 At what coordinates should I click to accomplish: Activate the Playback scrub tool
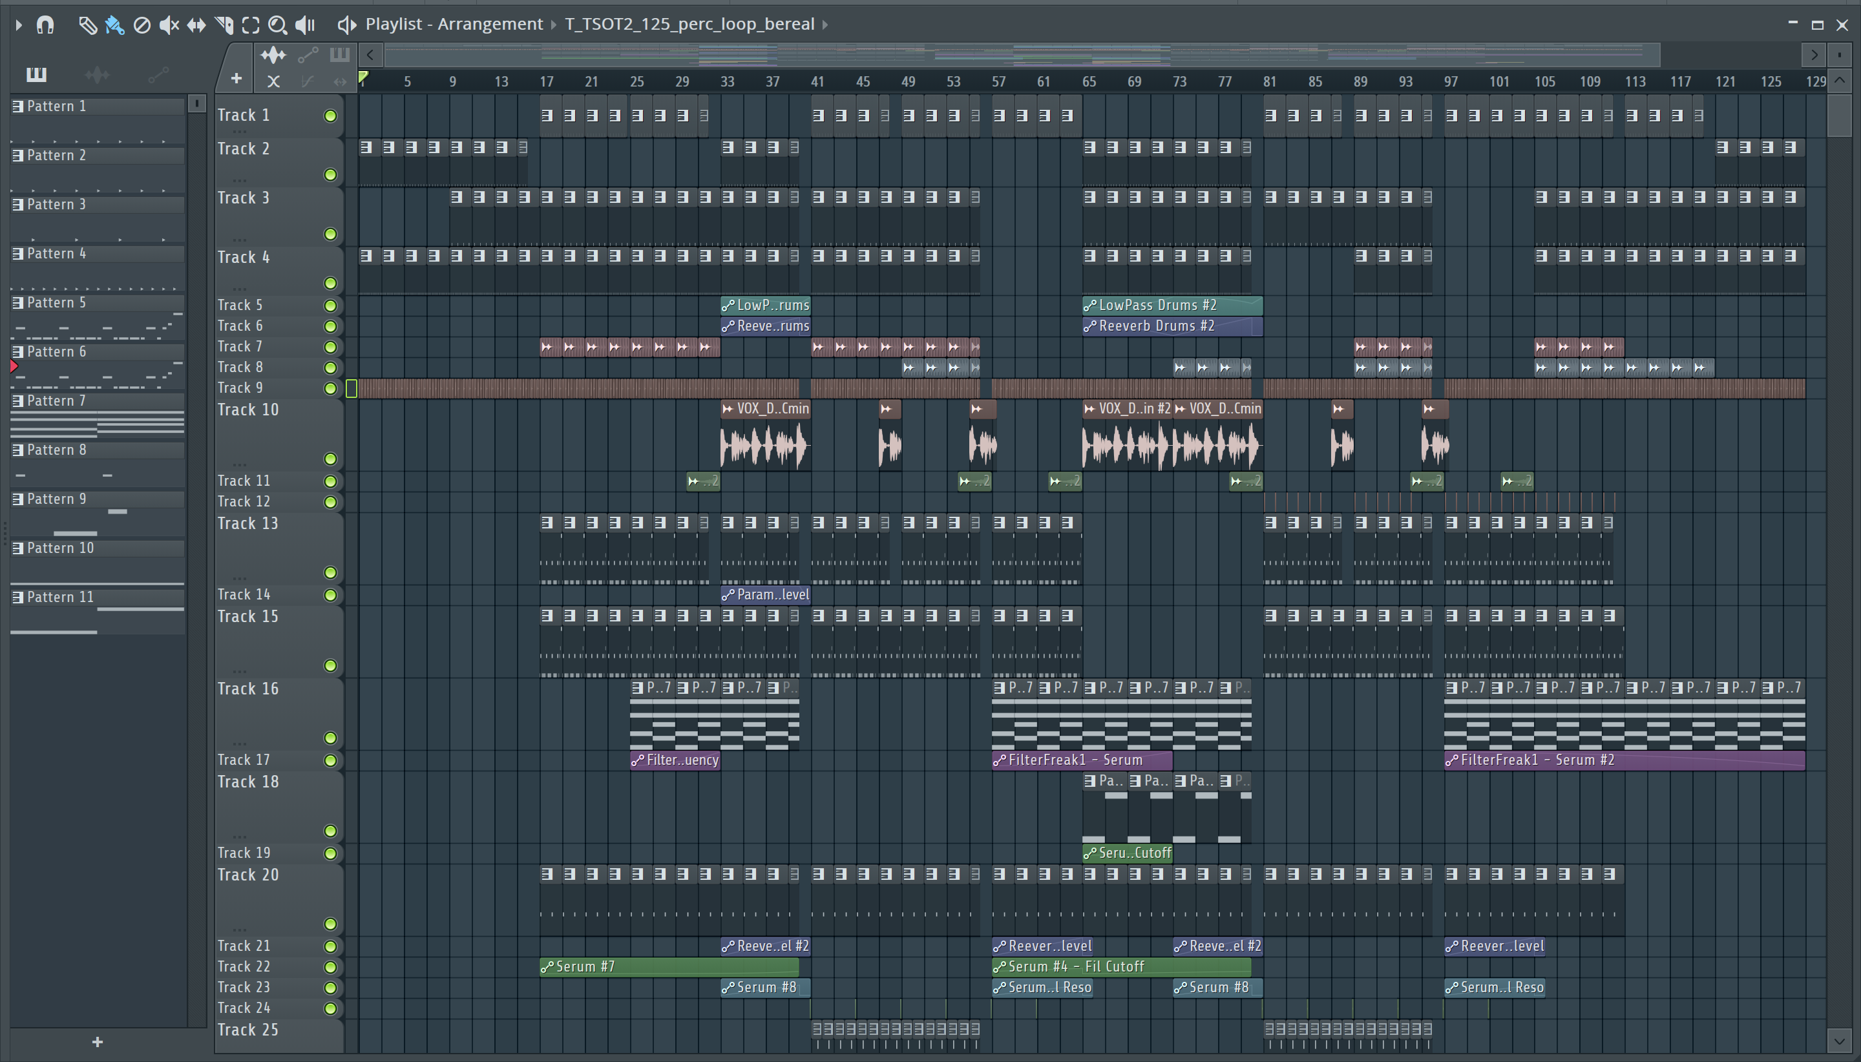[x=305, y=26]
